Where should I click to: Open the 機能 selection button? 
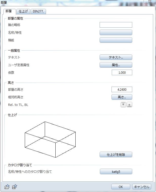(x=116, y=40)
